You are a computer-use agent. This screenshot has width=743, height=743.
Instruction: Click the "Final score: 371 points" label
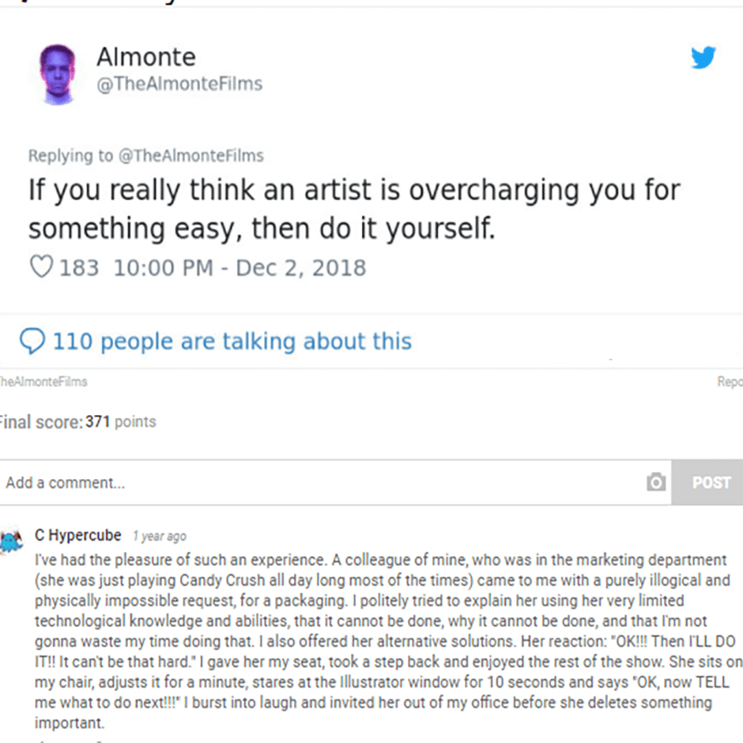(78, 422)
